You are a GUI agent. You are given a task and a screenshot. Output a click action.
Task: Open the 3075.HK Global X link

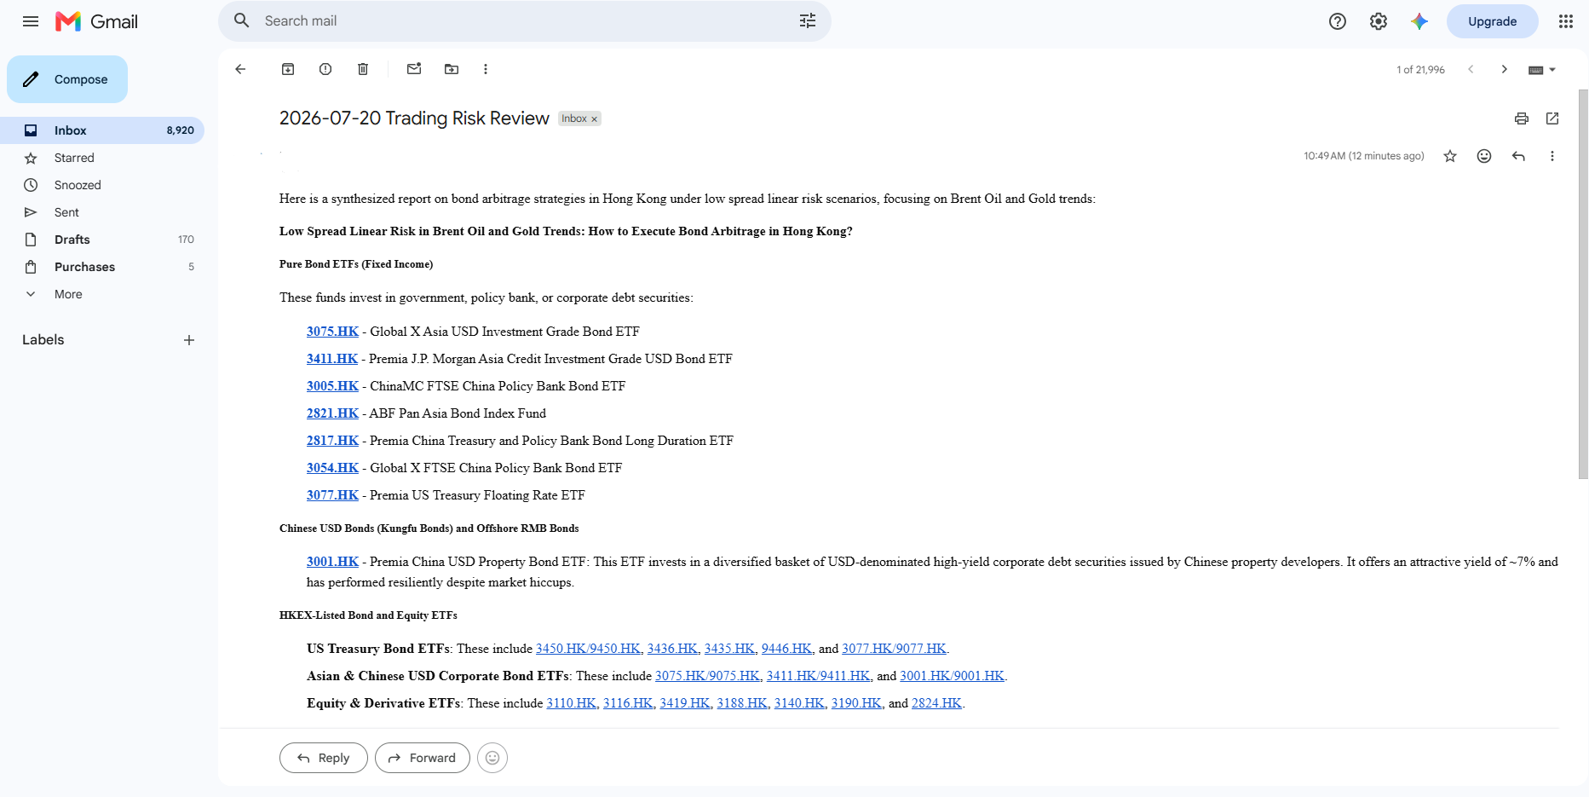332,332
